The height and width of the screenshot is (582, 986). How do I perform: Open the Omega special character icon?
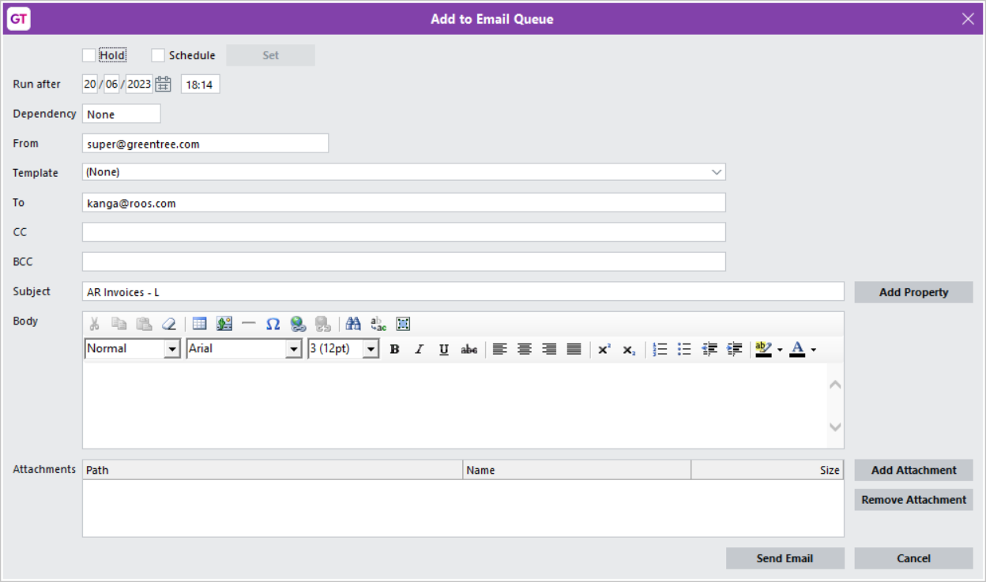pos(273,324)
